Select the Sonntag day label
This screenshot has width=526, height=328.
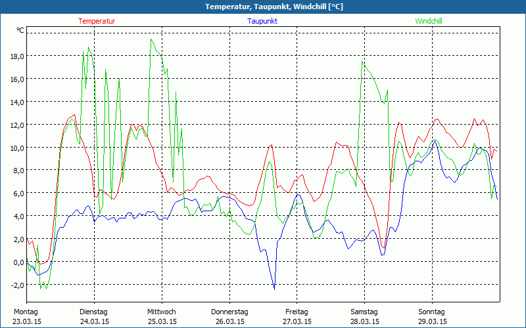point(432,312)
